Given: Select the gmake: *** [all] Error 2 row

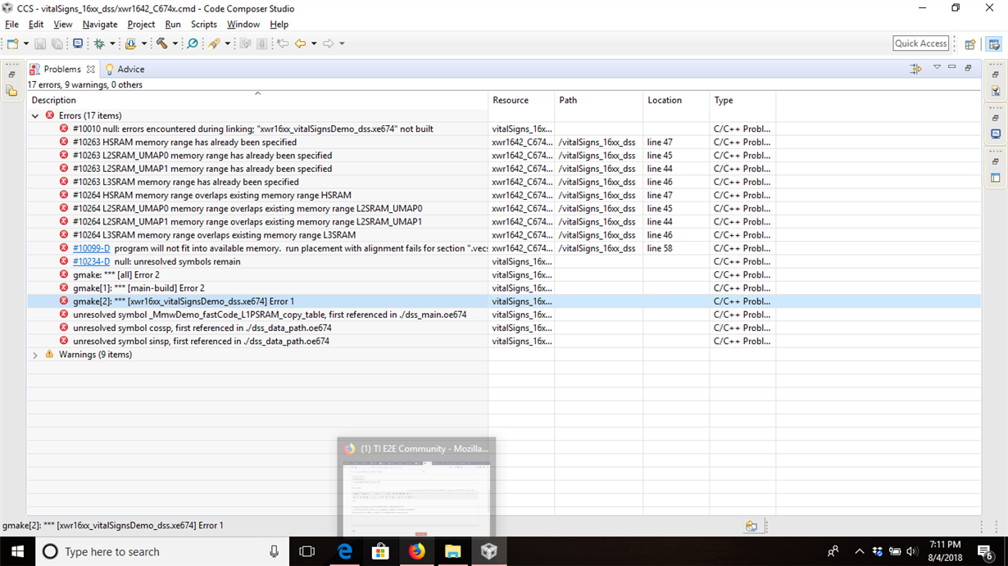Looking at the screenshot, I should coord(503,275).
